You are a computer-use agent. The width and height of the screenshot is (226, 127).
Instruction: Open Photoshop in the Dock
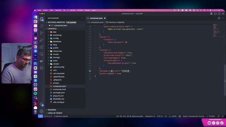(x=35, y=60)
